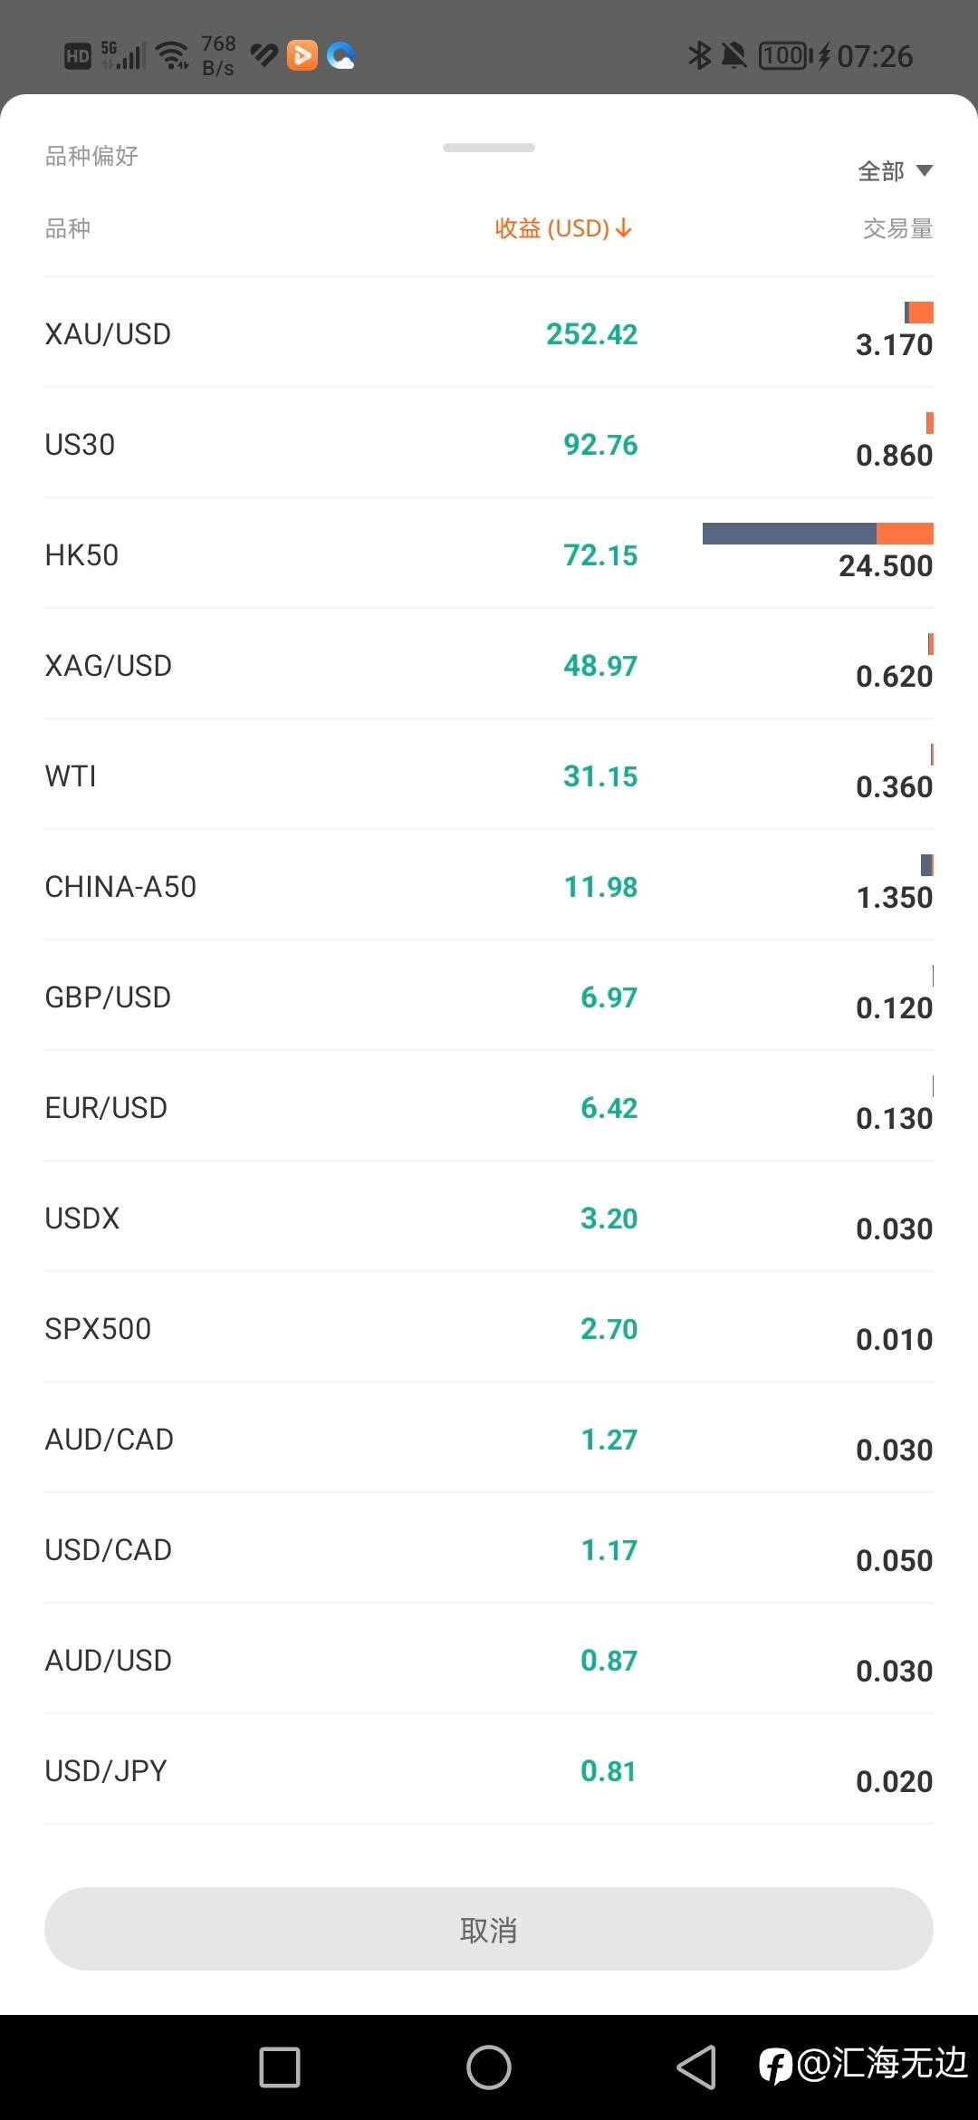Tap the bottom sheet drag handle
978x2120 pixels.
click(x=489, y=148)
